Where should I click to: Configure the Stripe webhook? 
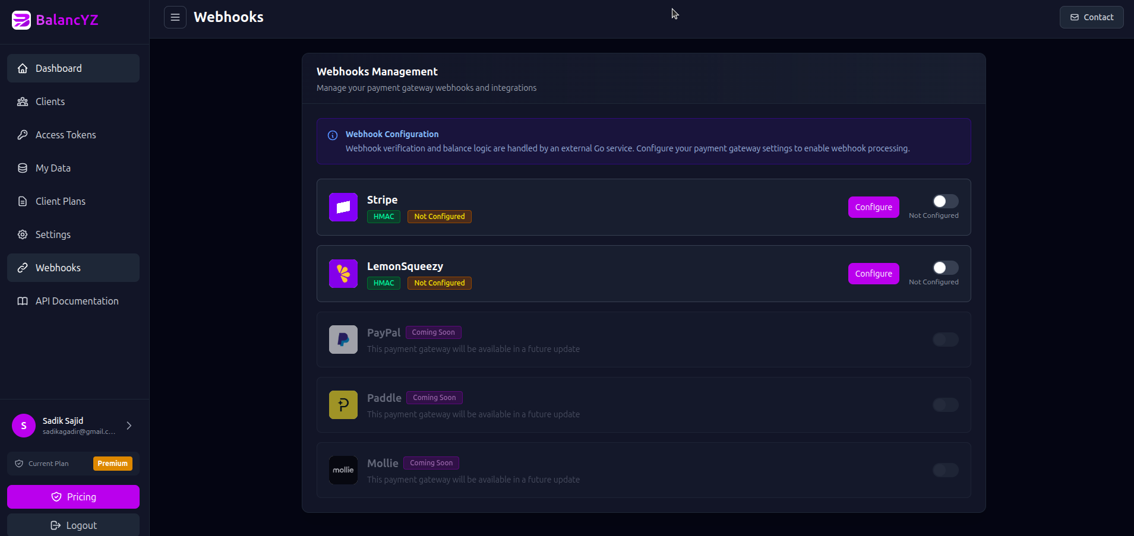coord(873,207)
